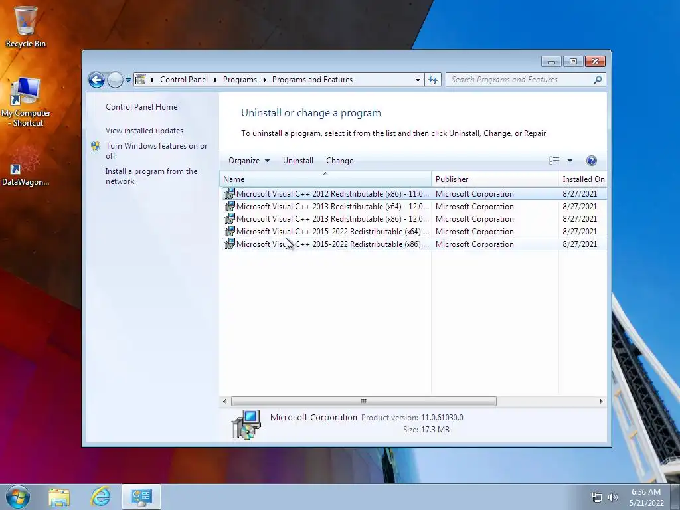The height and width of the screenshot is (510, 680).
Task: Click the details pane program icon
Action: coord(246,424)
